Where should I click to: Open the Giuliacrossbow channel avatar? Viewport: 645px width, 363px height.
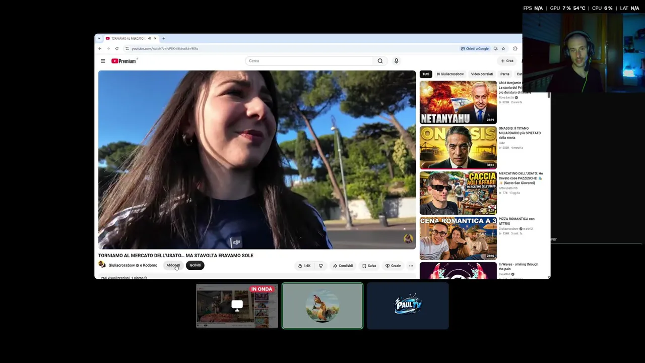[102, 265]
